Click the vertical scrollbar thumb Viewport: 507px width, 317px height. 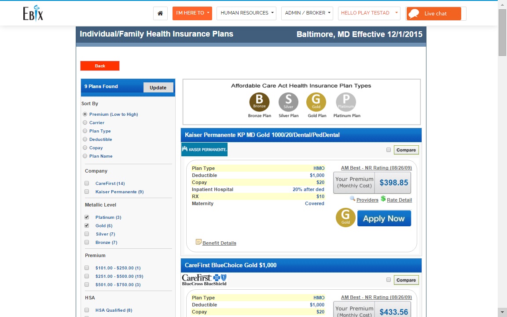coord(502,32)
